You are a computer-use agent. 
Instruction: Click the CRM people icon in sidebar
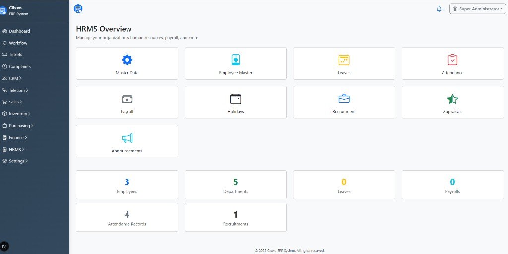(x=4, y=78)
